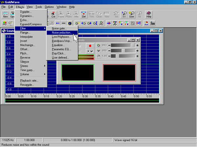
Task: Choose User defined filter
Action: click(x=62, y=58)
